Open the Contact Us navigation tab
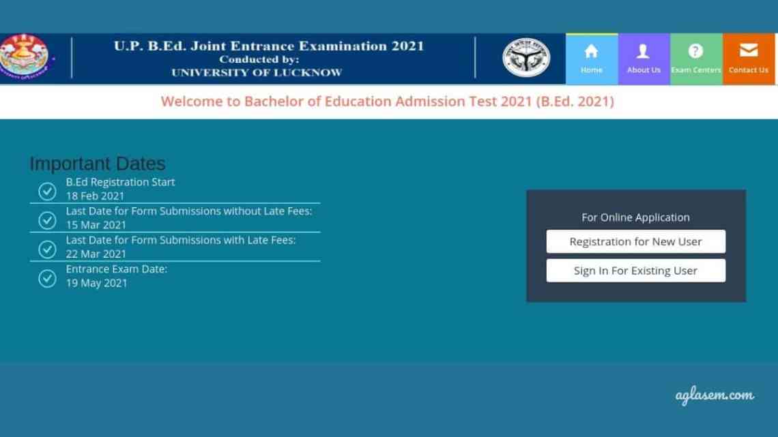The image size is (778, 437). click(x=749, y=58)
